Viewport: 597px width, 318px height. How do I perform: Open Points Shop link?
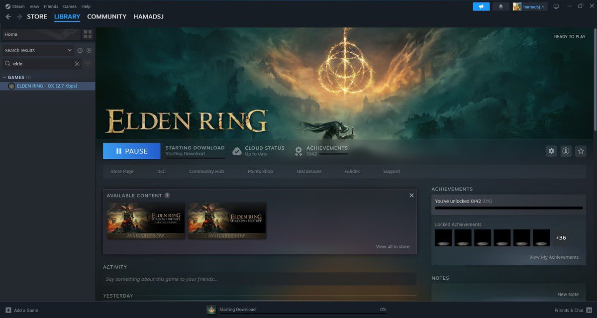coord(260,171)
